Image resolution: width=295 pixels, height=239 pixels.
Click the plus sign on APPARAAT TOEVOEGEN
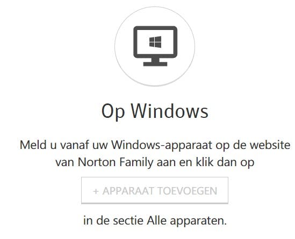96,191
